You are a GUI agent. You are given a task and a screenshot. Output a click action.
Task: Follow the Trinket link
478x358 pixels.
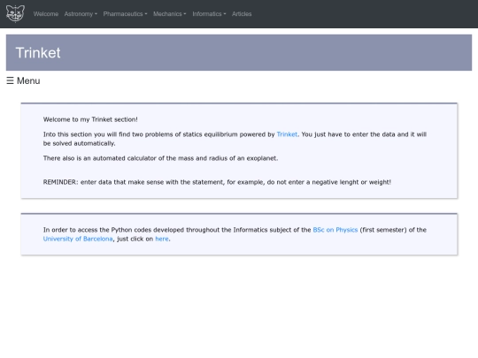coord(287,134)
